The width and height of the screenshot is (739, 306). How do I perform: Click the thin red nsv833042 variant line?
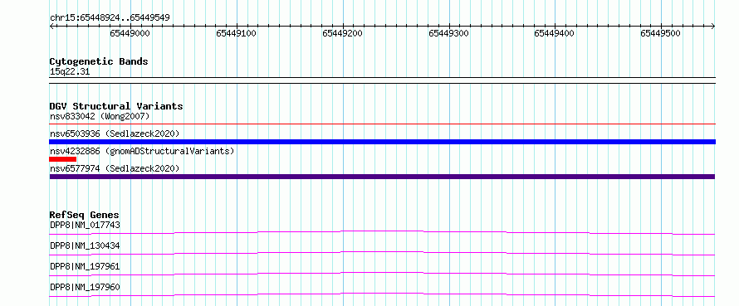click(382, 124)
